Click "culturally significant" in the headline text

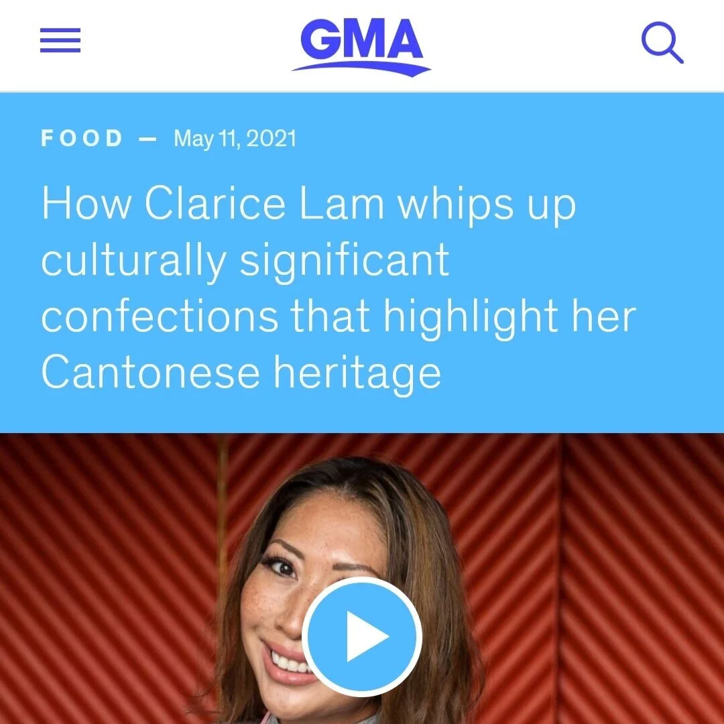[245, 261]
